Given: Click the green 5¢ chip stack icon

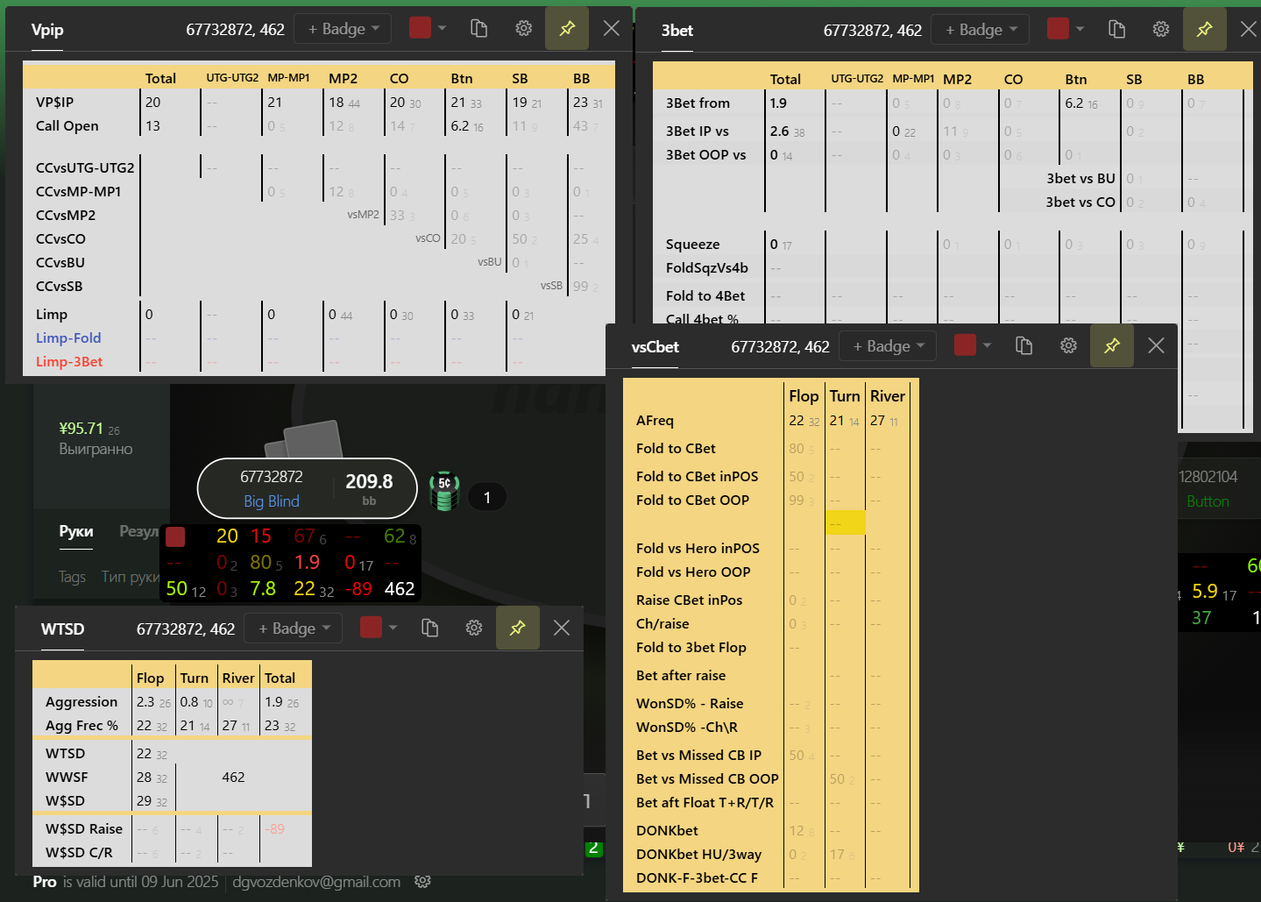Looking at the screenshot, I should tap(444, 491).
